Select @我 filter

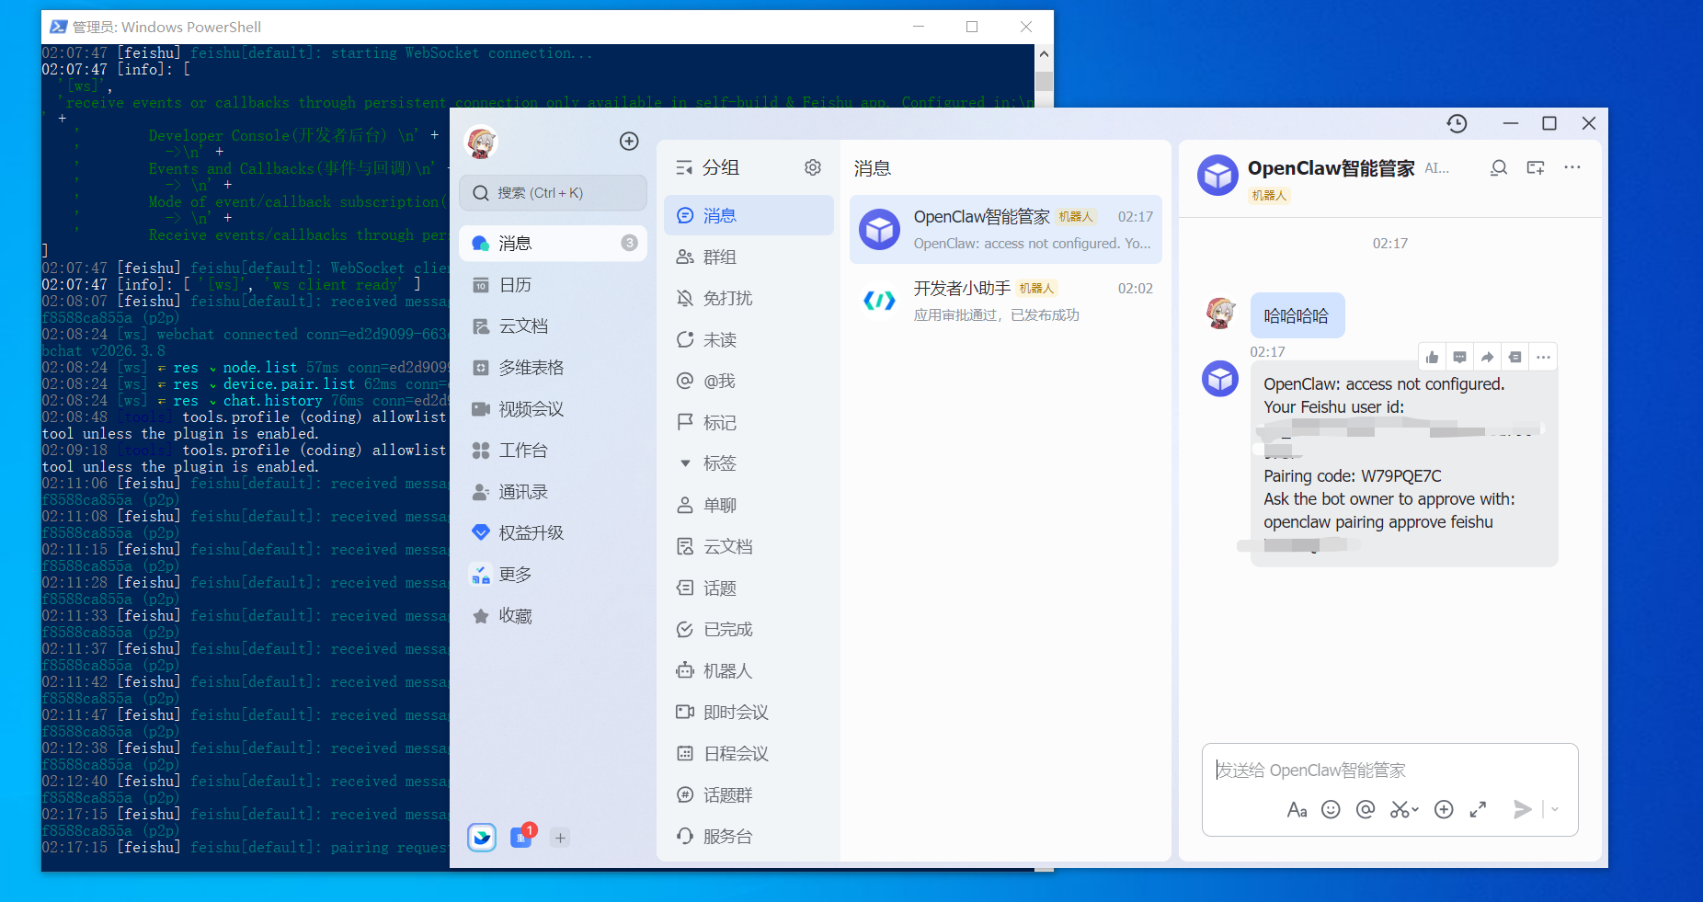coord(749,381)
